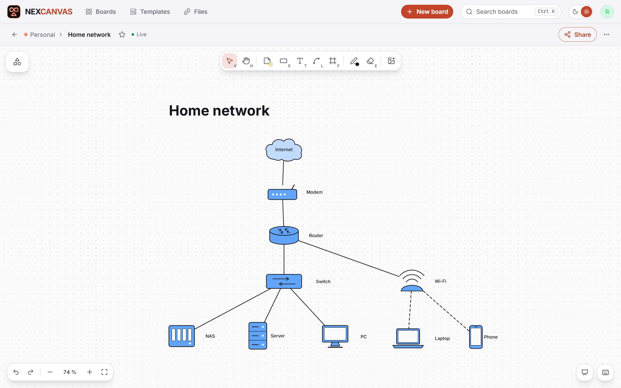
Task: Select the rectangle Shape tool
Action: [284, 61]
